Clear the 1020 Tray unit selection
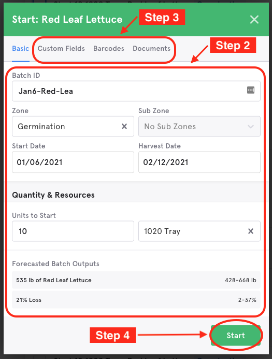Viewport: 272px width, 359px height. click(251, 231)
